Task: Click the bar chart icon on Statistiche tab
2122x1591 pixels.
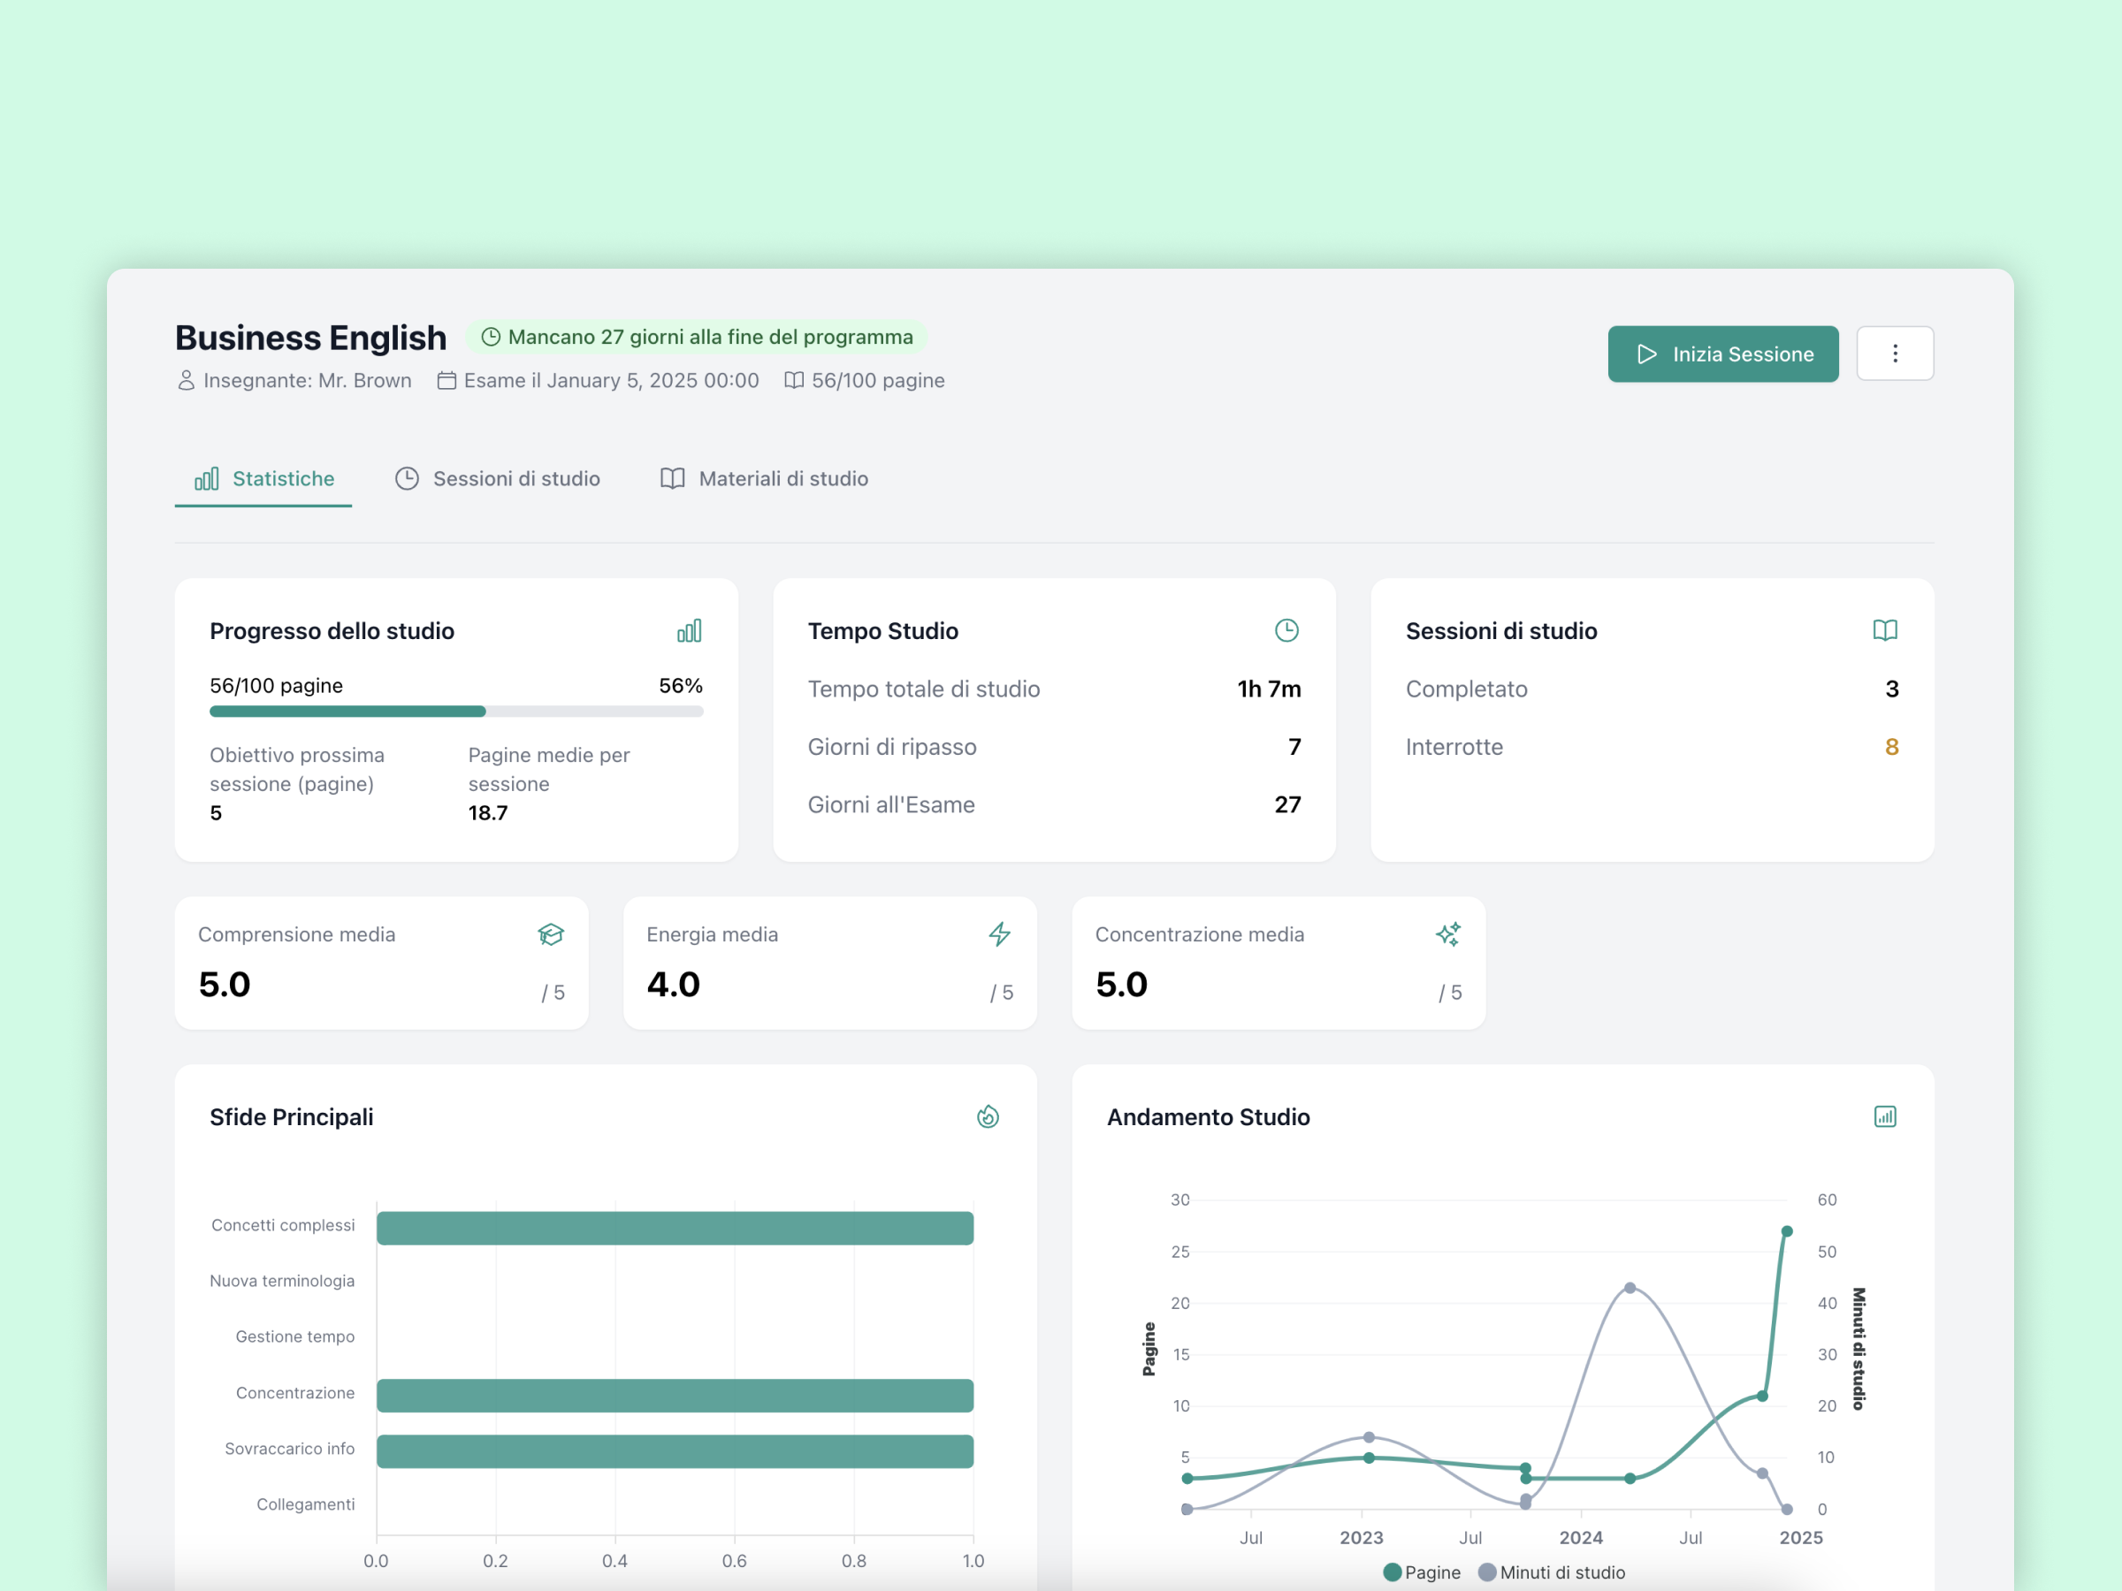Action: (206, 478)
